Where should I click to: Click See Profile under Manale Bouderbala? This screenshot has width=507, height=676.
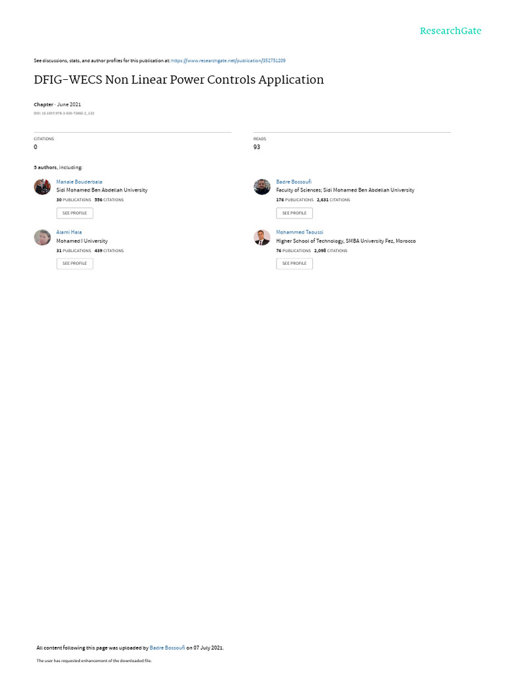pyautogui.click(x=75, y=213)
